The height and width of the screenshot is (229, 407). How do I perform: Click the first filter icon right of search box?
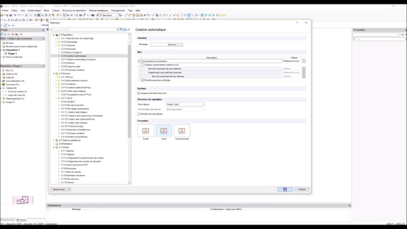pos(121,30)
